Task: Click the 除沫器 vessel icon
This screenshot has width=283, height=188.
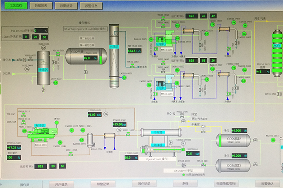Action: 44,65
